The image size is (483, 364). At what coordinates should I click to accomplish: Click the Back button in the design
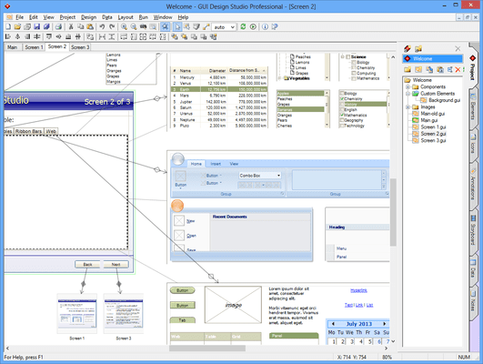(88, 265)
